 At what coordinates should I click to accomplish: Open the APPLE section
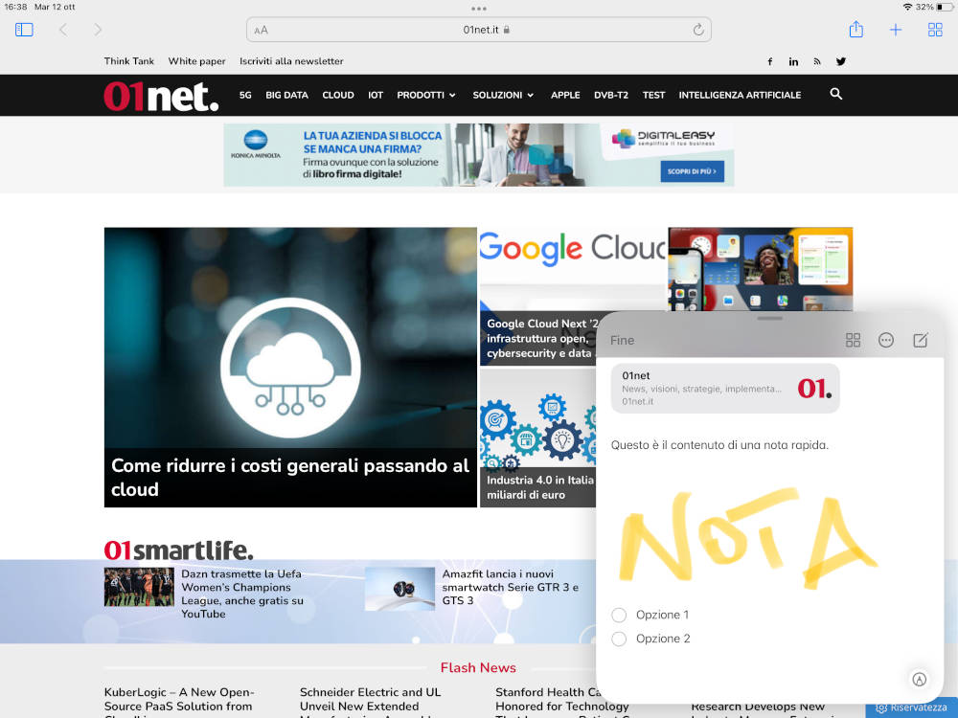[x=565, y=95]
